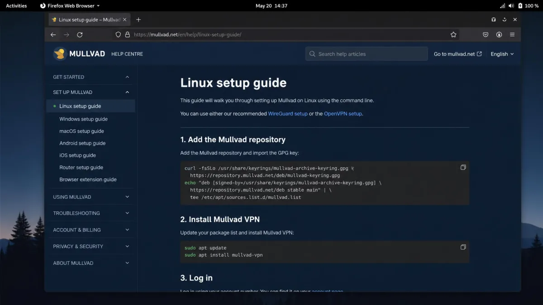Click the battery status icon
The image size is (543, 305).
pos(520,6)
